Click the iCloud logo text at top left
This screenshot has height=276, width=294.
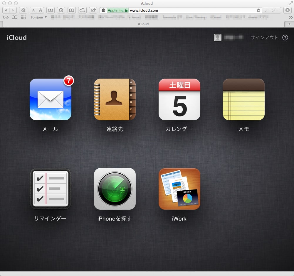click(17, 38)
